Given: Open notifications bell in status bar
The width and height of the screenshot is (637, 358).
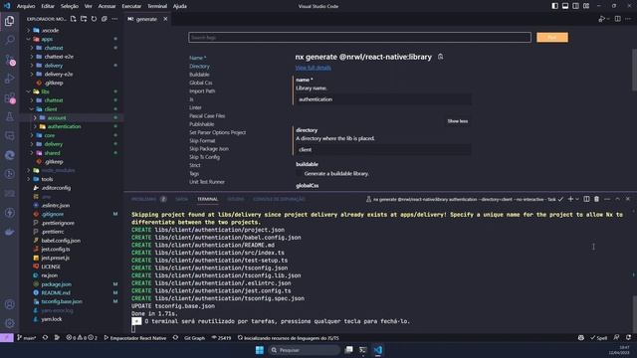Looking at the screenshot, I should (x=628, y=338).
